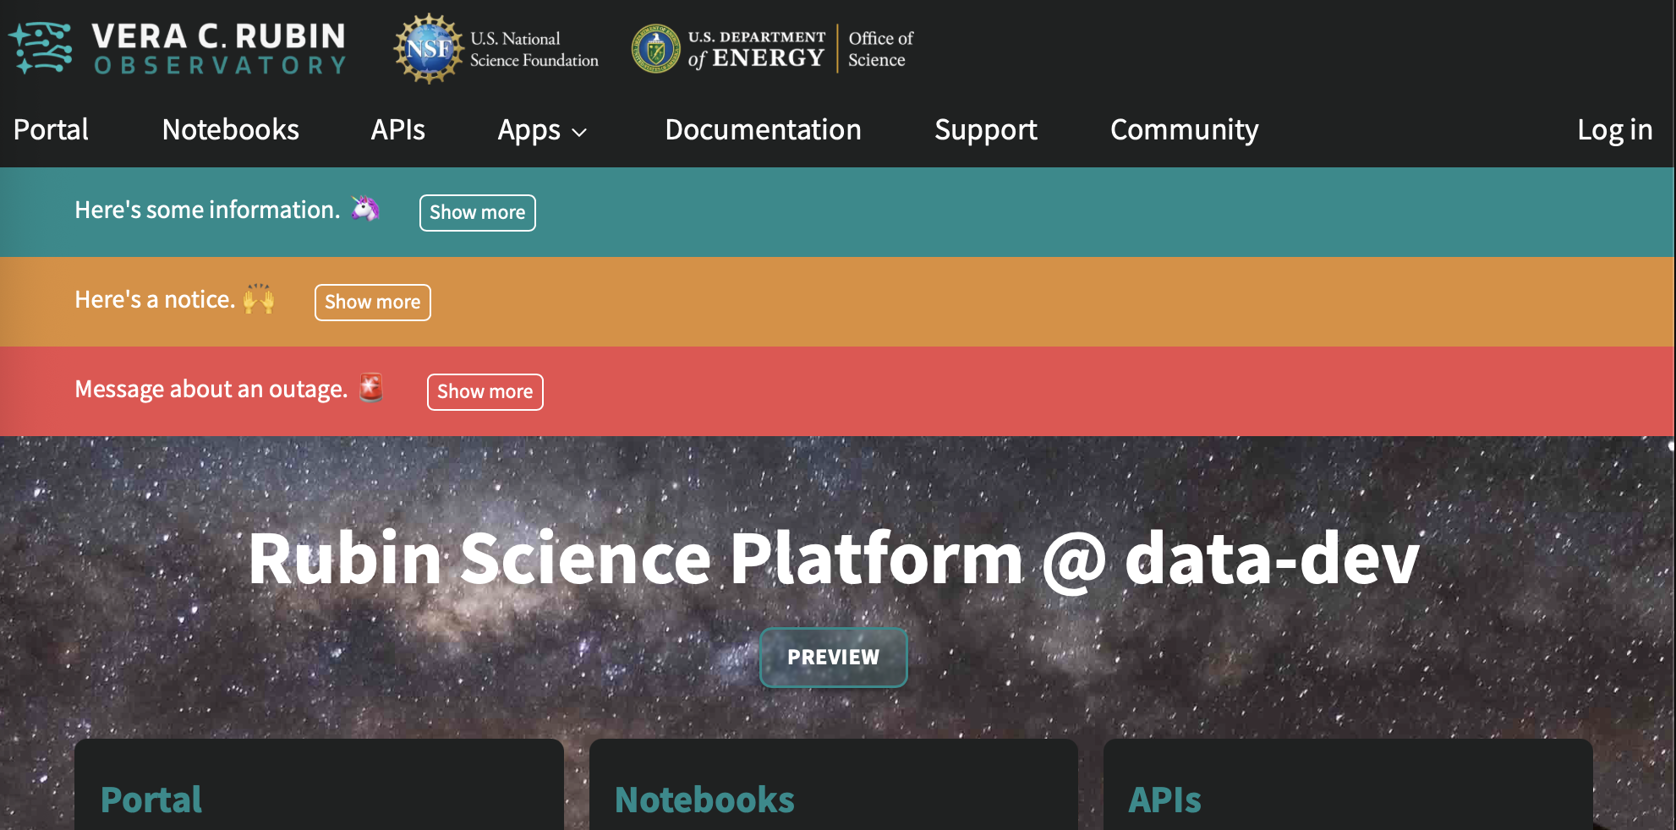Show more of the orange notice banner
Screen dimensions: 1676x830
(372, 302)
